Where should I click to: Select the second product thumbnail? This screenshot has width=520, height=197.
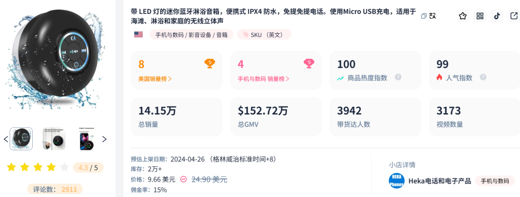53,139
